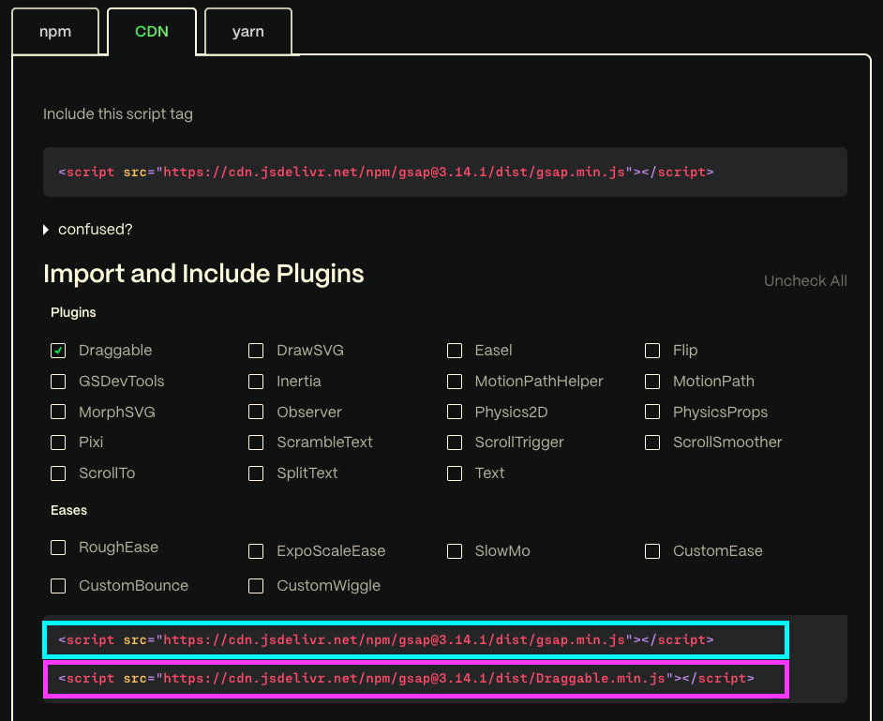Tick the RoughEase ease checkbox
The width and height of the screenshot is (883, 721).
click(58, 548)
